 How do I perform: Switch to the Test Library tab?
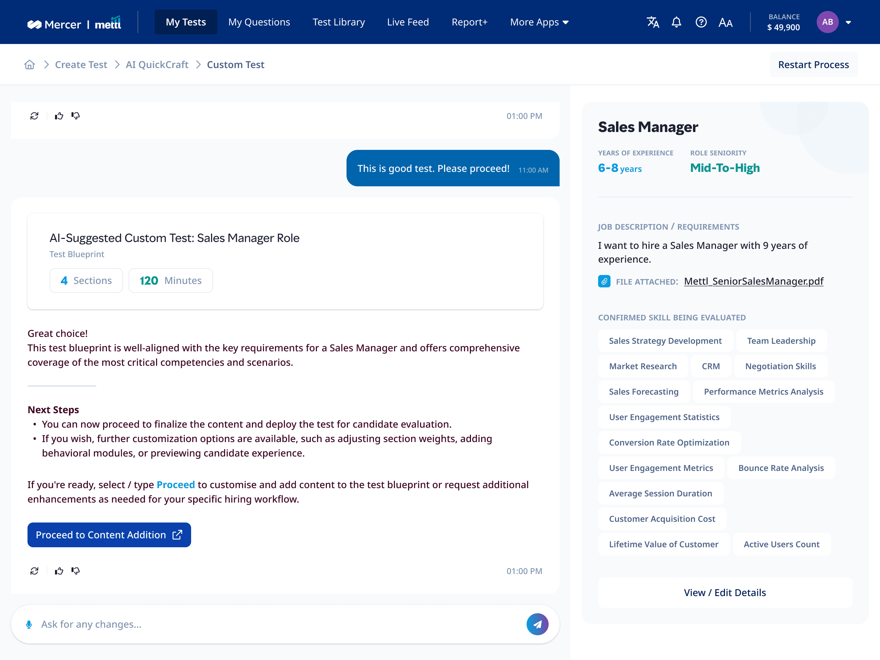coord(339,22)
